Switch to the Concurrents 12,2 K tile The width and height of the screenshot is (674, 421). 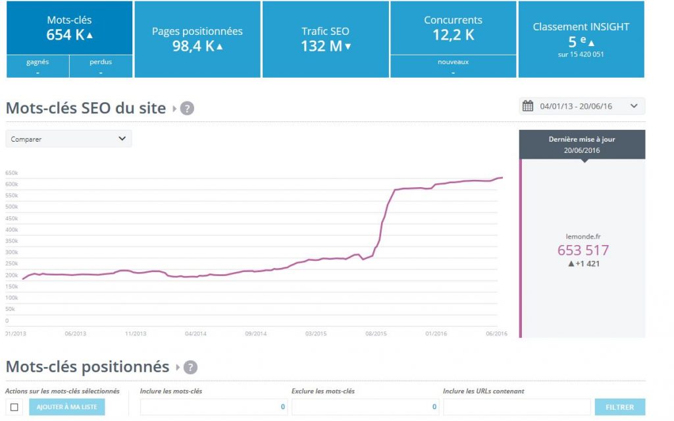pyautogui.click(x=453, y=28)
